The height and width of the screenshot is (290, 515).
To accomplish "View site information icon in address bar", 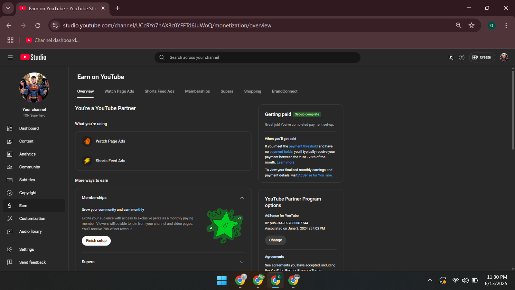I will (x=55, y=25).
